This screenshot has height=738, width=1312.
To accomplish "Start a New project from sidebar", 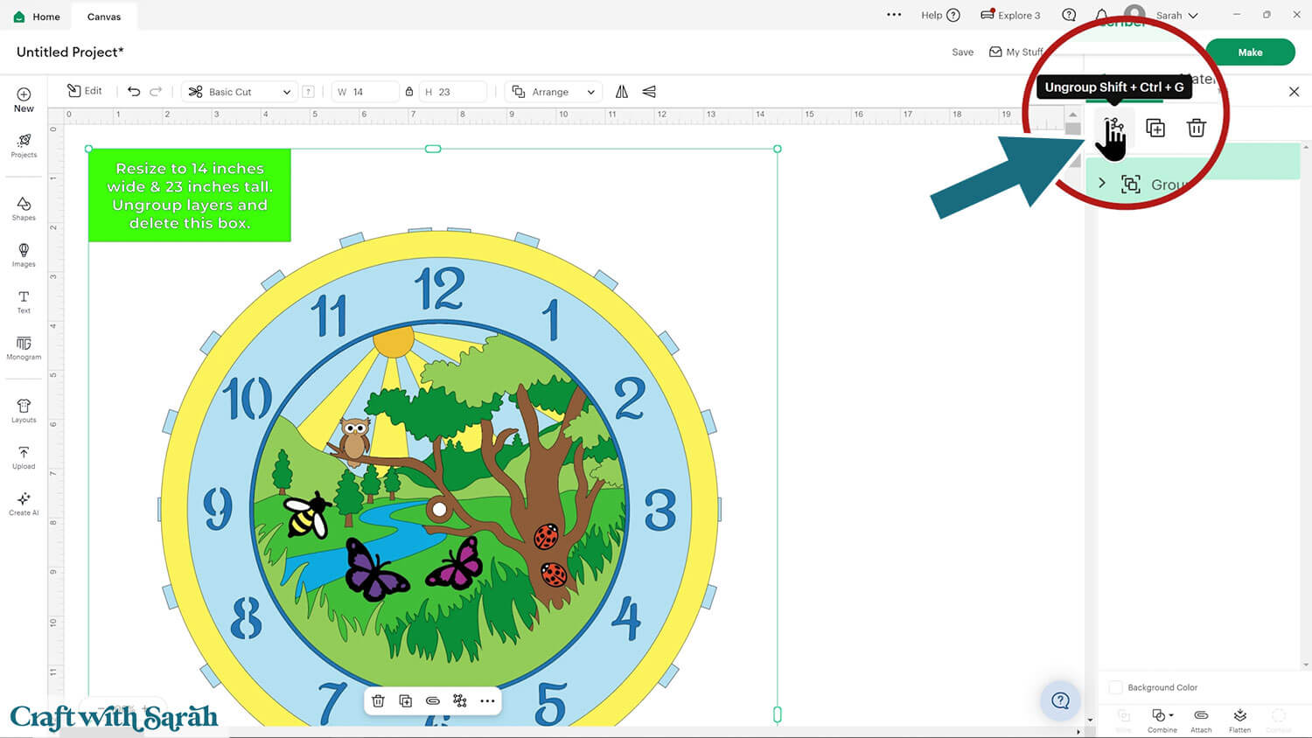I will 24,100.
